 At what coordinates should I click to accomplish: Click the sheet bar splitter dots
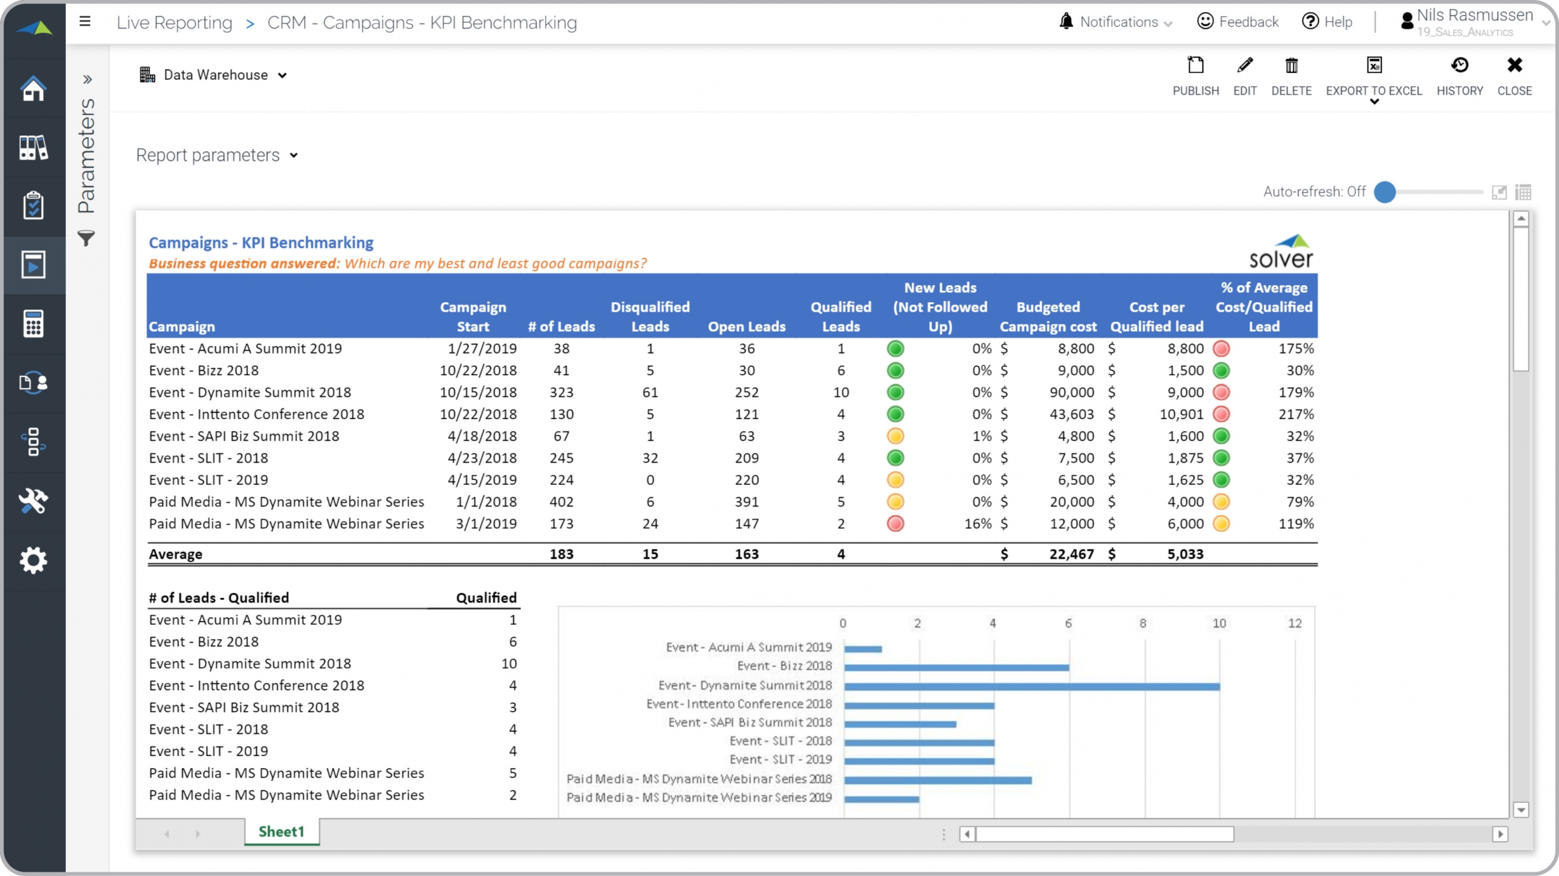click(944, 834)
